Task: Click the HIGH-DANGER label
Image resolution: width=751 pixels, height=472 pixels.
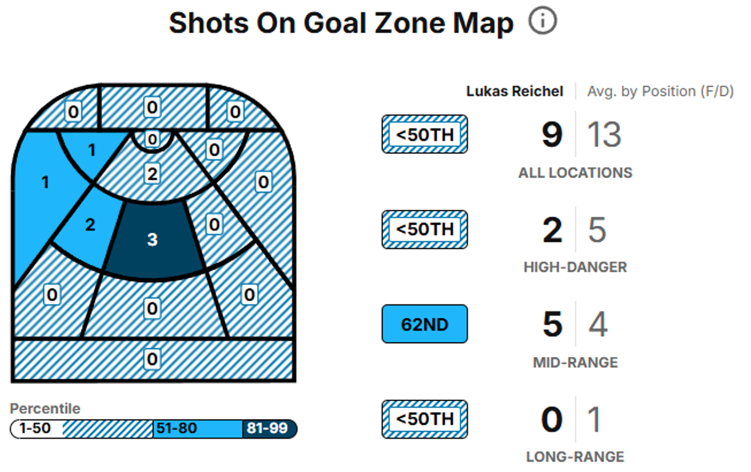Action: [575, 267]
